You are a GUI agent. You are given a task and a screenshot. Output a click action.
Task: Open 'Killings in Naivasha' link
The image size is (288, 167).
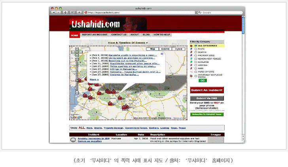tap(123, 69)
